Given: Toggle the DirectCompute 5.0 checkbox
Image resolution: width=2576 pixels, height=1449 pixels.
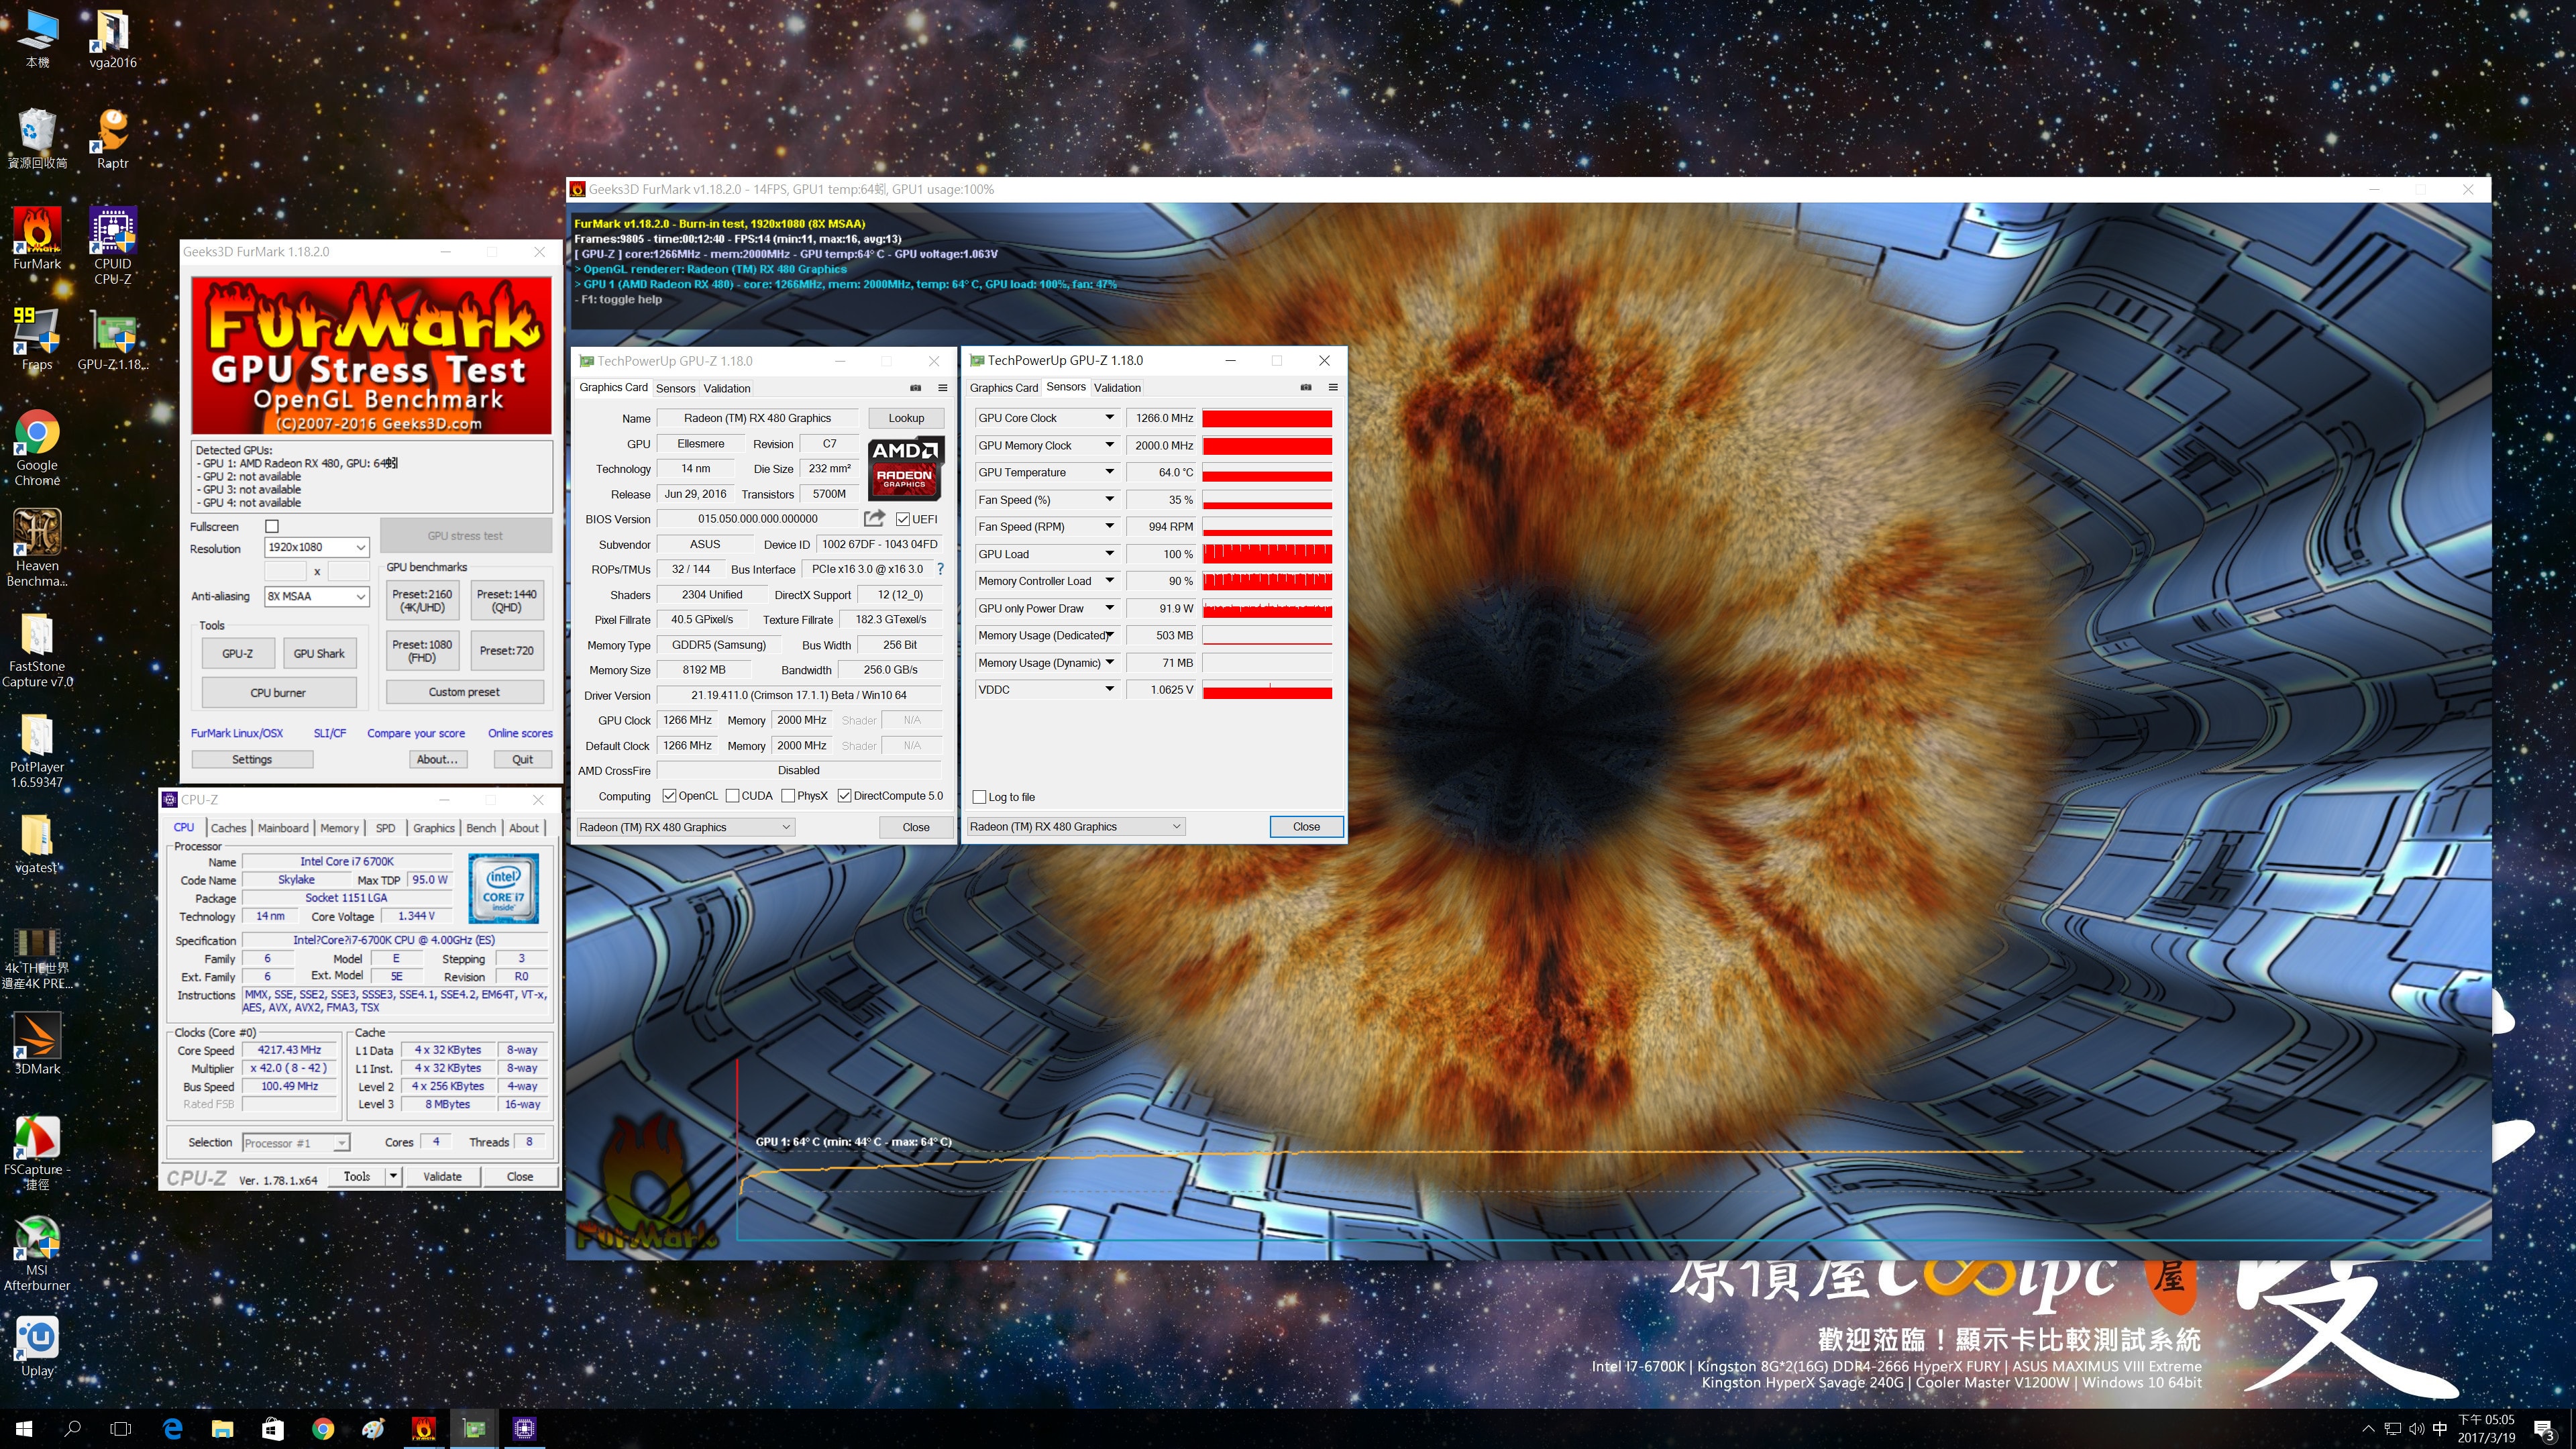Looking at the screenshot, I should (x=844, y=796).
